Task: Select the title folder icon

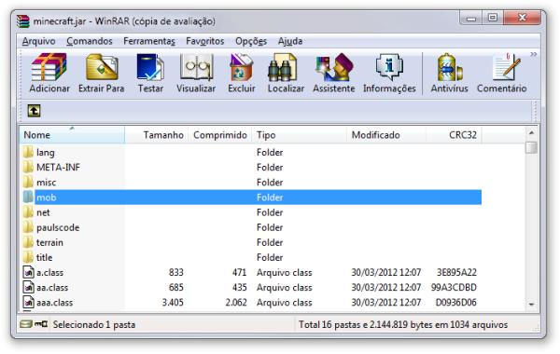Action: 28,257
